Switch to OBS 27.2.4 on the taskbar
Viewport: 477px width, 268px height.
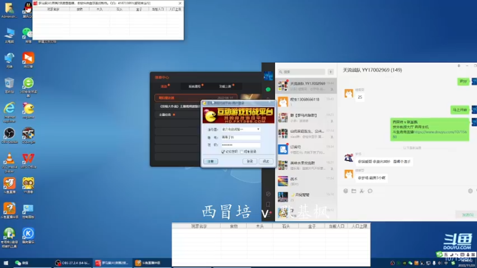point(72,263)
